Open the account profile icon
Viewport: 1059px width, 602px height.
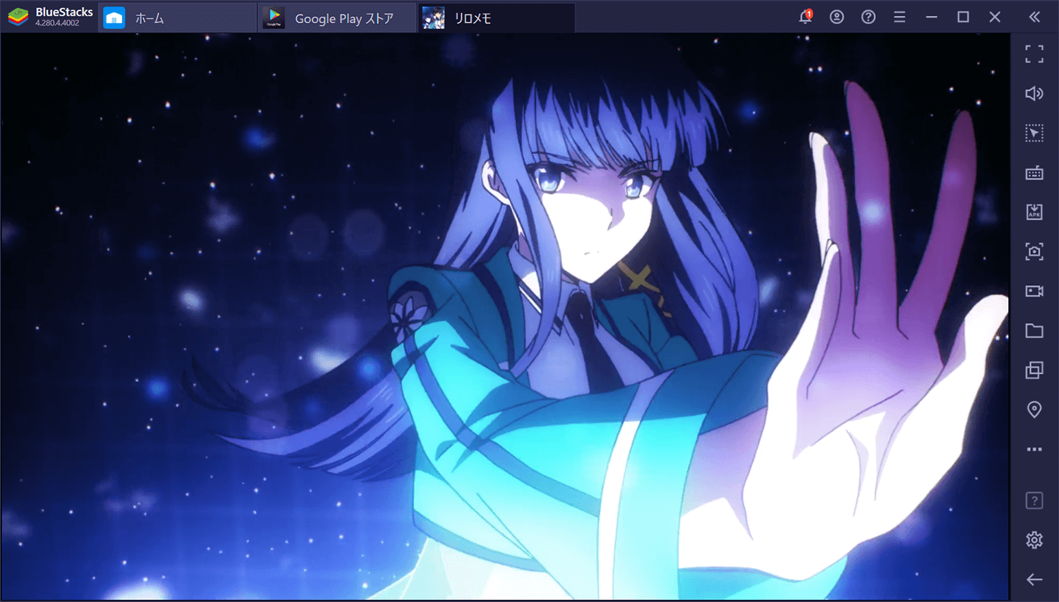click(x=837, y=17)
